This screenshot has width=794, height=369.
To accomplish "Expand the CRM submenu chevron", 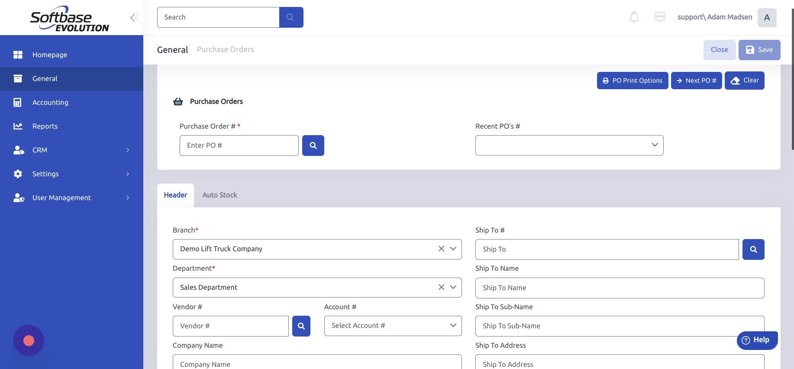I will (x=128, y=150).
